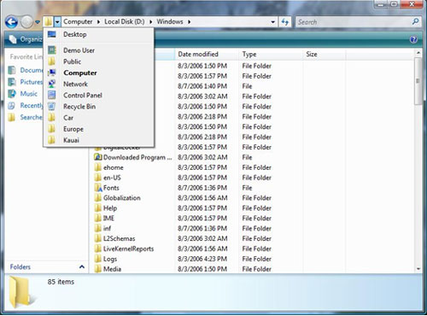The width and height of the screenshot is (427, 316).
Task: Click the Music icon in Favorite Links
Action: [12, 94]
